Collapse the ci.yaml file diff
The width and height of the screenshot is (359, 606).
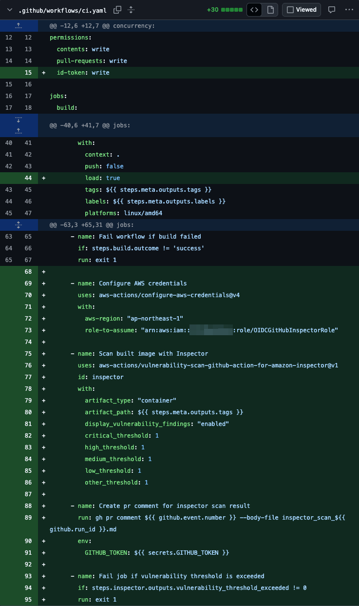click(x=9, y=10)
